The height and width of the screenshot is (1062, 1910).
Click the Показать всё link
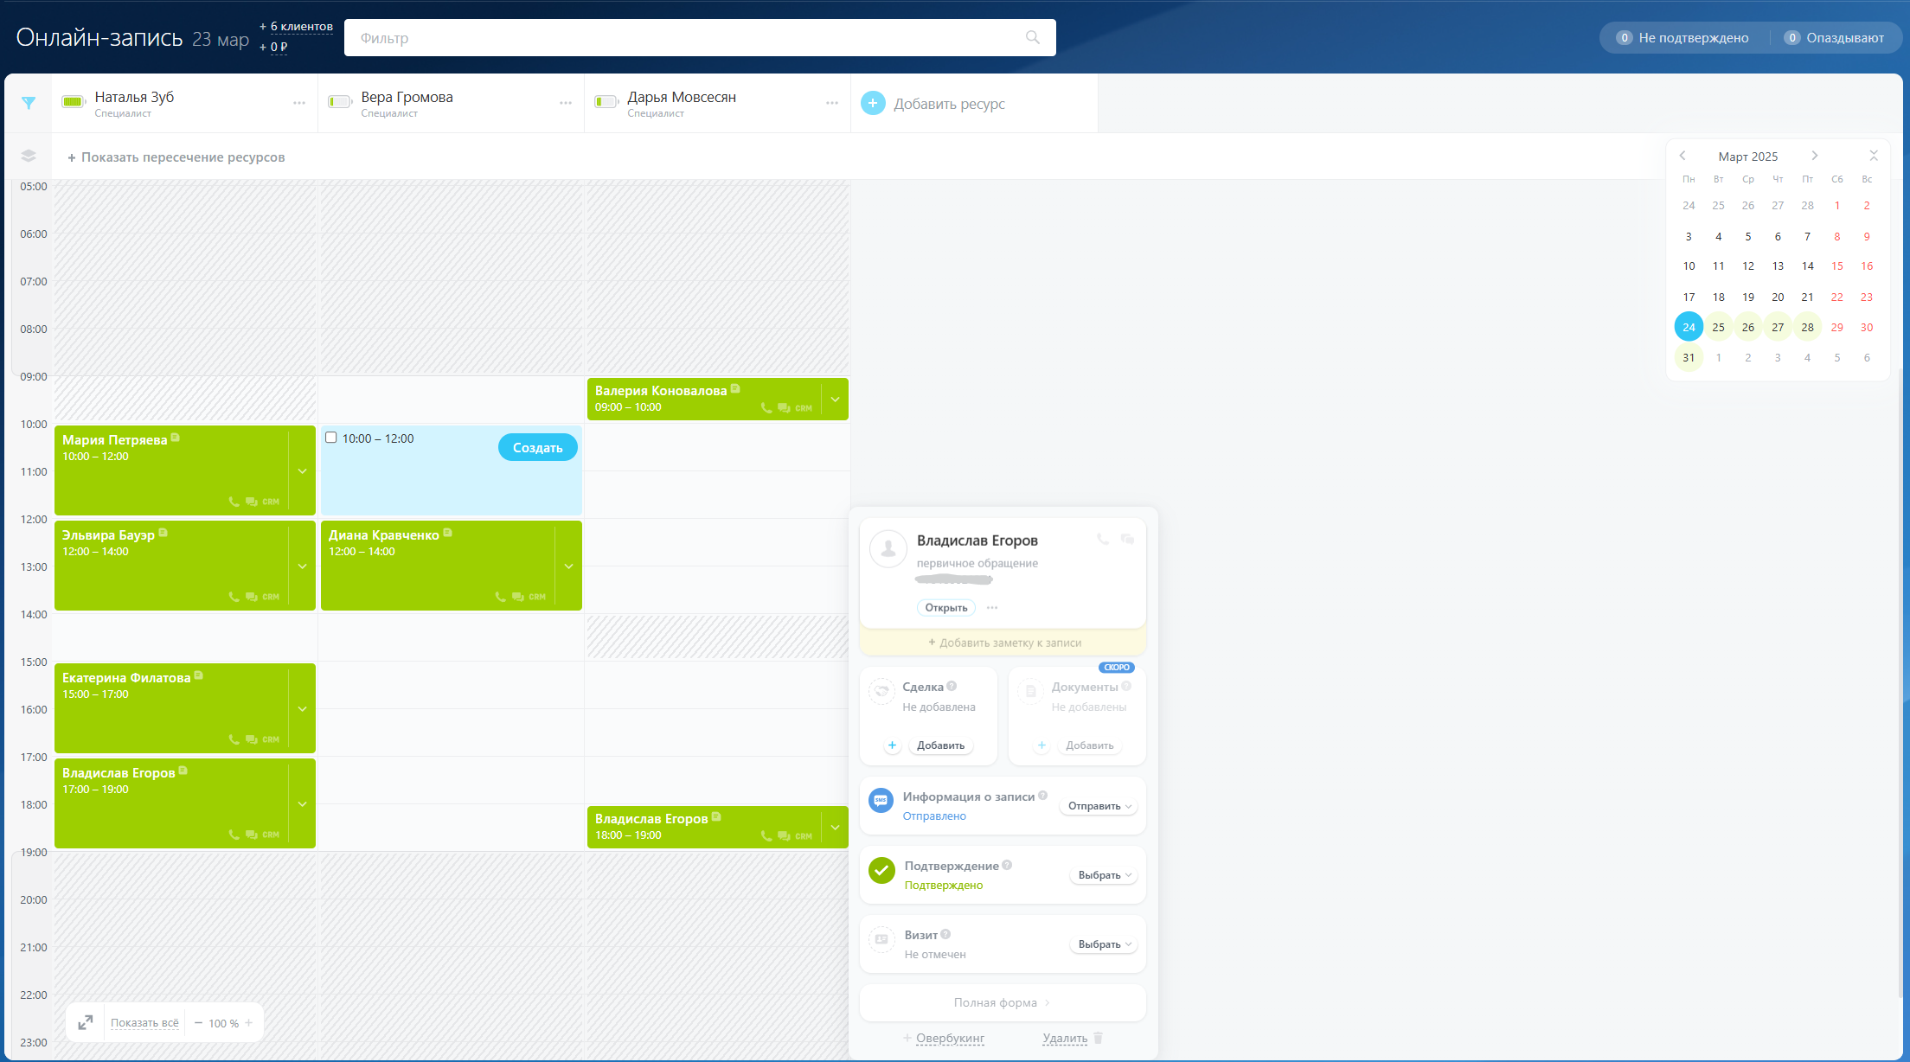[x=144, y=1023]
